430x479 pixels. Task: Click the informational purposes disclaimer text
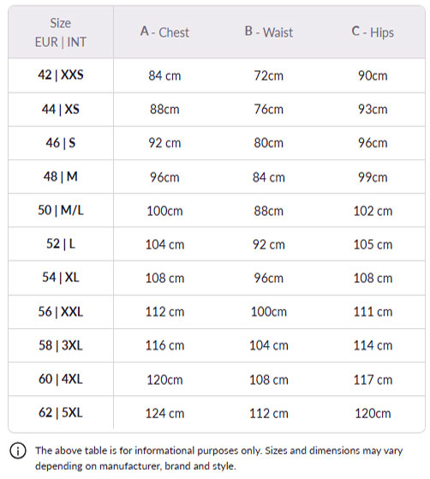(218, 458)
